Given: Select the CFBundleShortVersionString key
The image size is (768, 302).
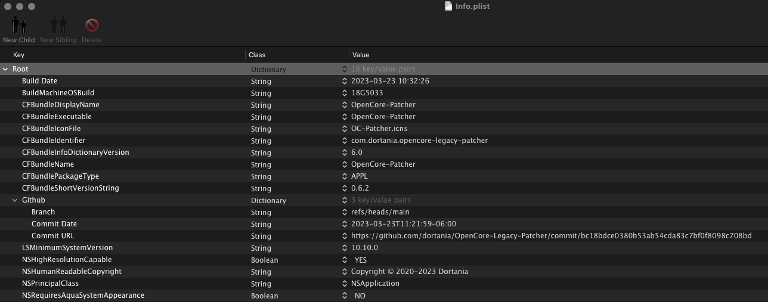Looking at the screenshot, I should pos(70,188).
